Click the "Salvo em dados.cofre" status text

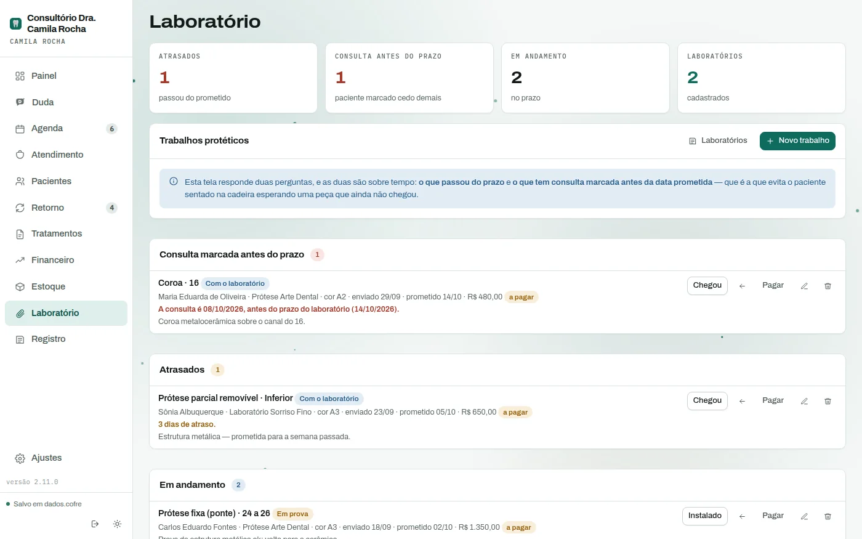coord(47,504)
